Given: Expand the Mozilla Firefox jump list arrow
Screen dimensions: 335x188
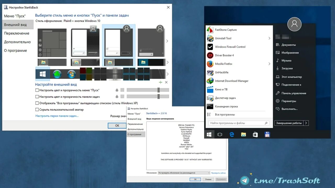Looking at the screenshot, I should point(269,64).
